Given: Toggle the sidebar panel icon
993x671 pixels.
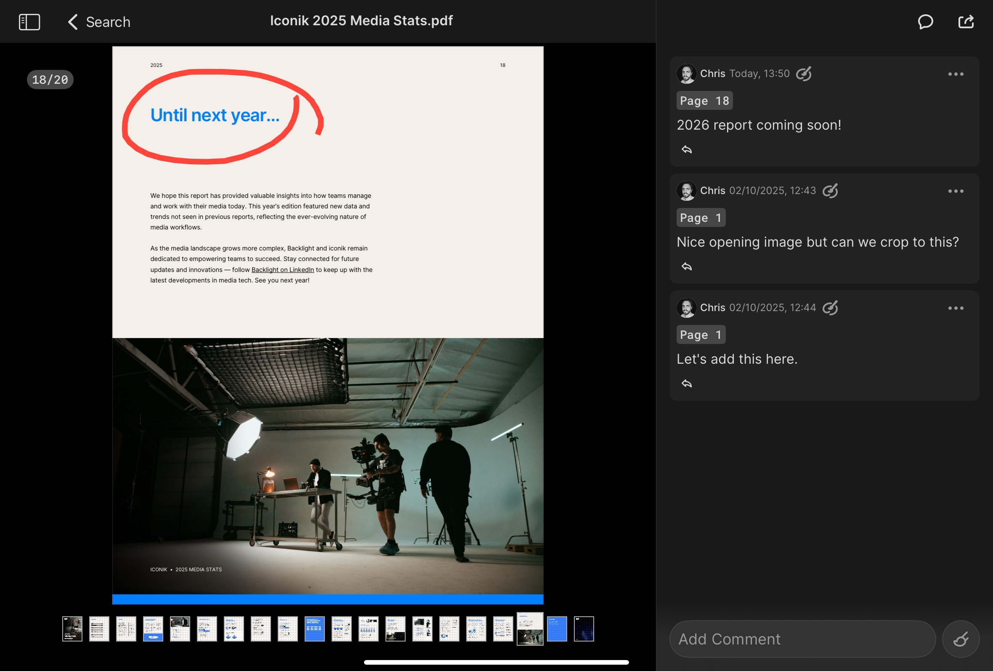Looking at the screenshot, I should click(x=29, y=22).
